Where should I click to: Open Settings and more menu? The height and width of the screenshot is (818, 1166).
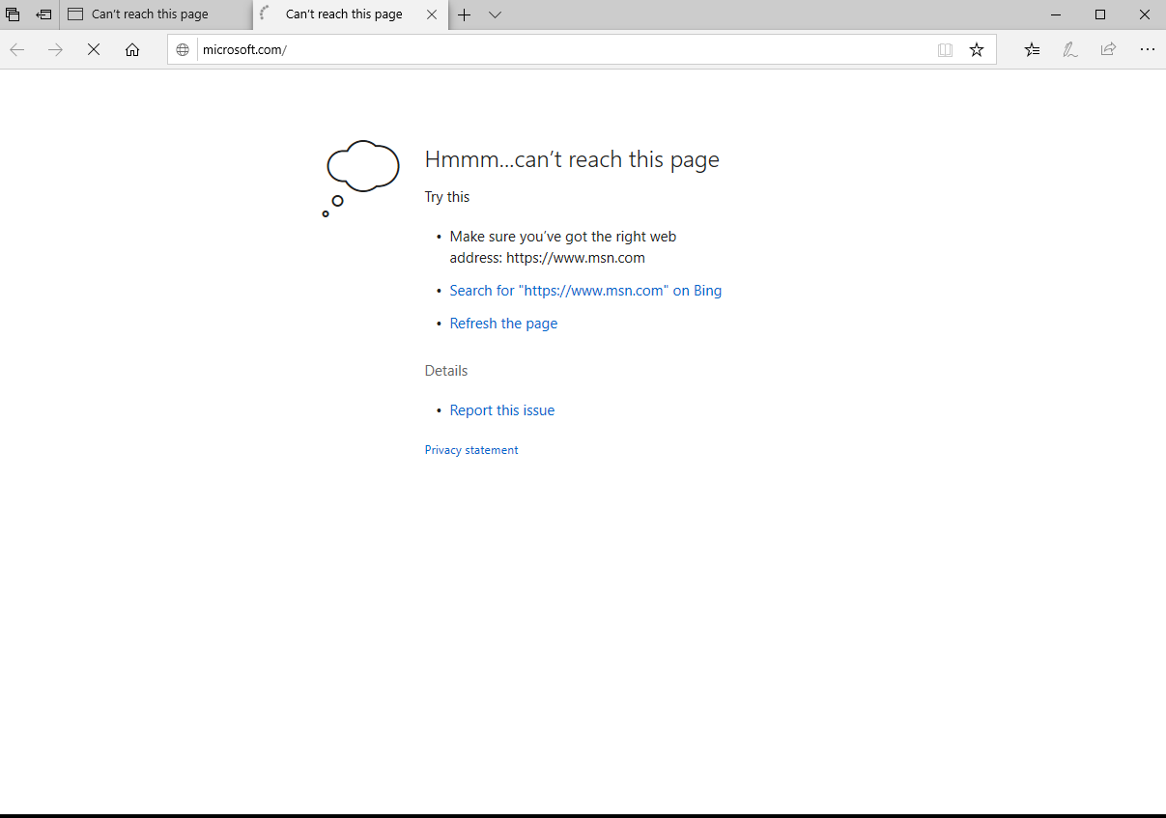[x=1147, y=49]
